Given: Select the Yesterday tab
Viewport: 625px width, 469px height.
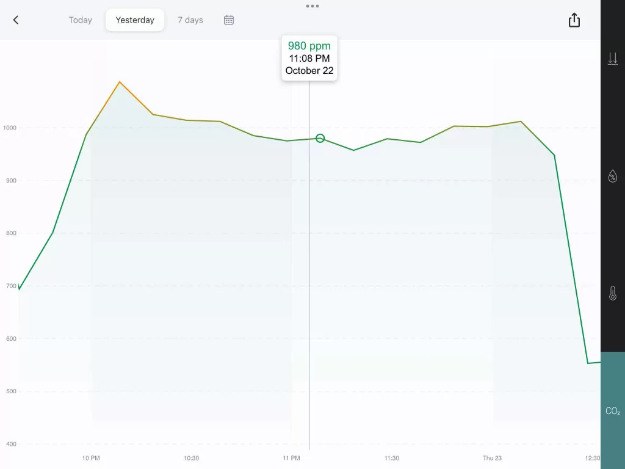Looking at the screenshot, I should point(135,20).
